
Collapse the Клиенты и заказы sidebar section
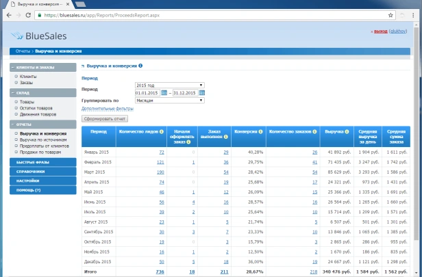(13, 67)
